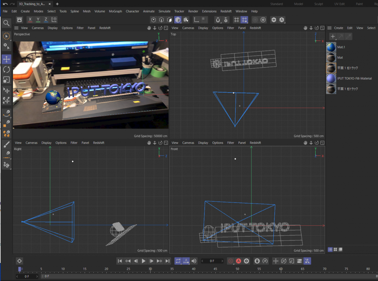This screenshot has width=378, height=281.
Task: Select the Live Selection tool
Action: 6,36
